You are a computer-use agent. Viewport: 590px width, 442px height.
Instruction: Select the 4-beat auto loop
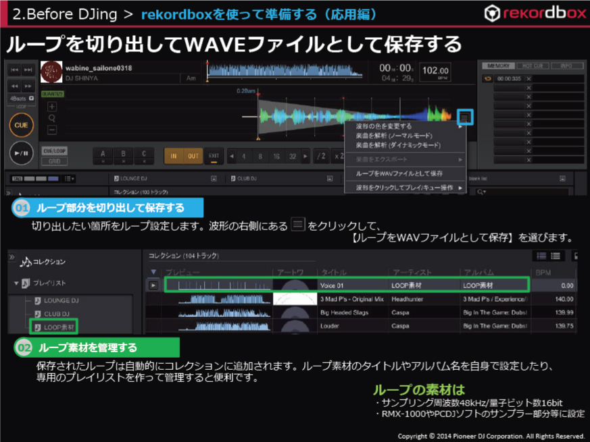[x=244, y=157]
